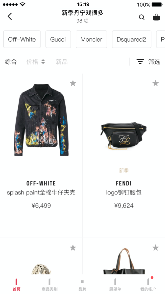The image size is (165, 294).
Task: Open 品牌 brands tab
Action: [x=82, y=285]
